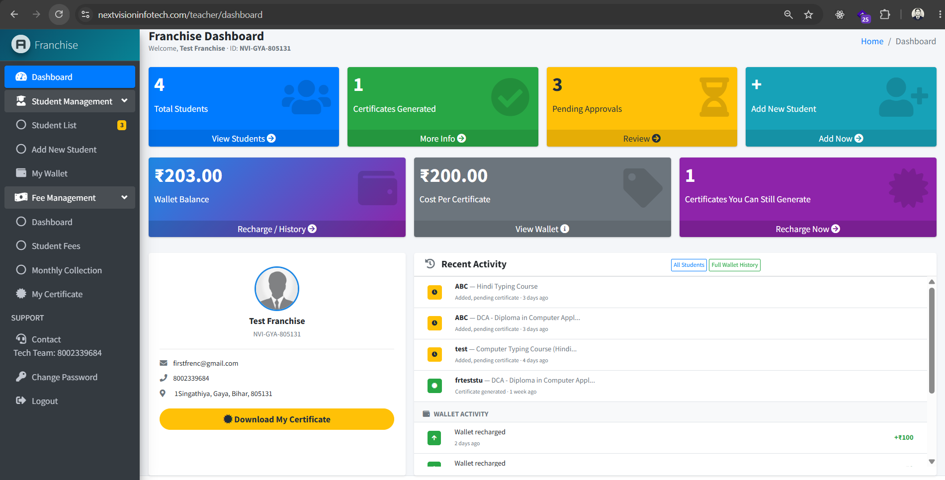This screenshot has width=945, height=480.
Task: Click the wallet icon on Wallet Balance card
Action: click(377, 188)
